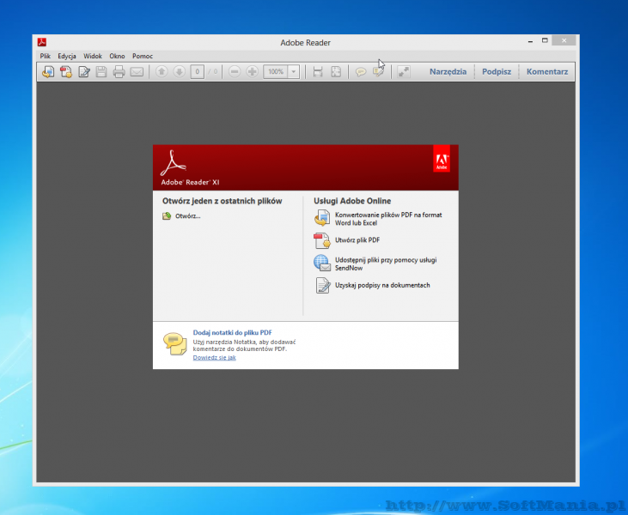Open the zoom percentage dropdown arrow
This screenshot has height=515, width=628.
tap(294, 72)
